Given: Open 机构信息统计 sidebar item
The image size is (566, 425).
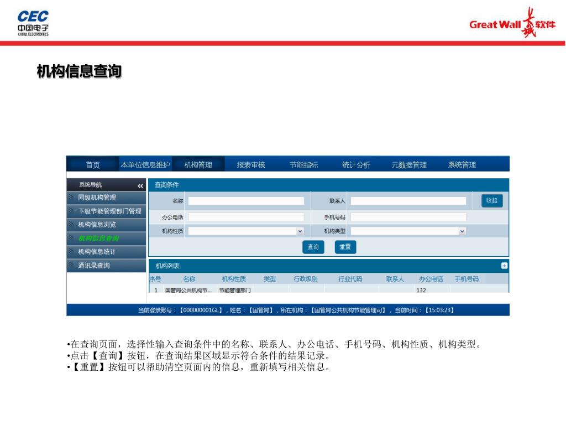Looking at the screenshot, I should pos(107,252).
